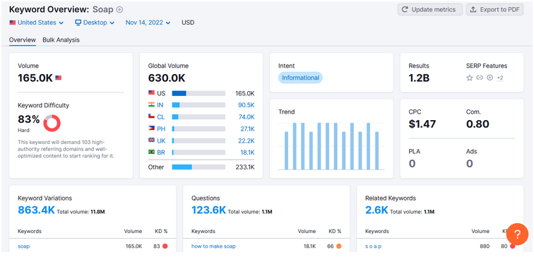Click the Keyword Difficulty donut chart

52,123
